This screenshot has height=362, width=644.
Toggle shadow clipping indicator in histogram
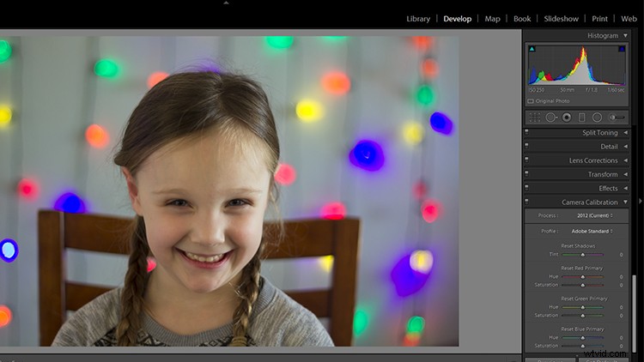[532, 49]
